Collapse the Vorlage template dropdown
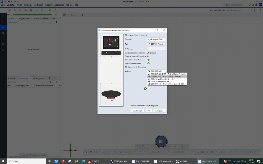 (x=156, y=71)
